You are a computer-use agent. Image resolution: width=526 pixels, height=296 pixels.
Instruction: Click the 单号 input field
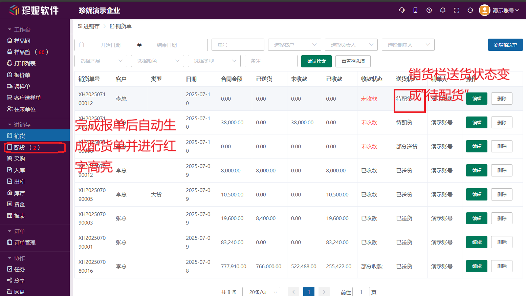pyautogui.click(x=238, y=45)
